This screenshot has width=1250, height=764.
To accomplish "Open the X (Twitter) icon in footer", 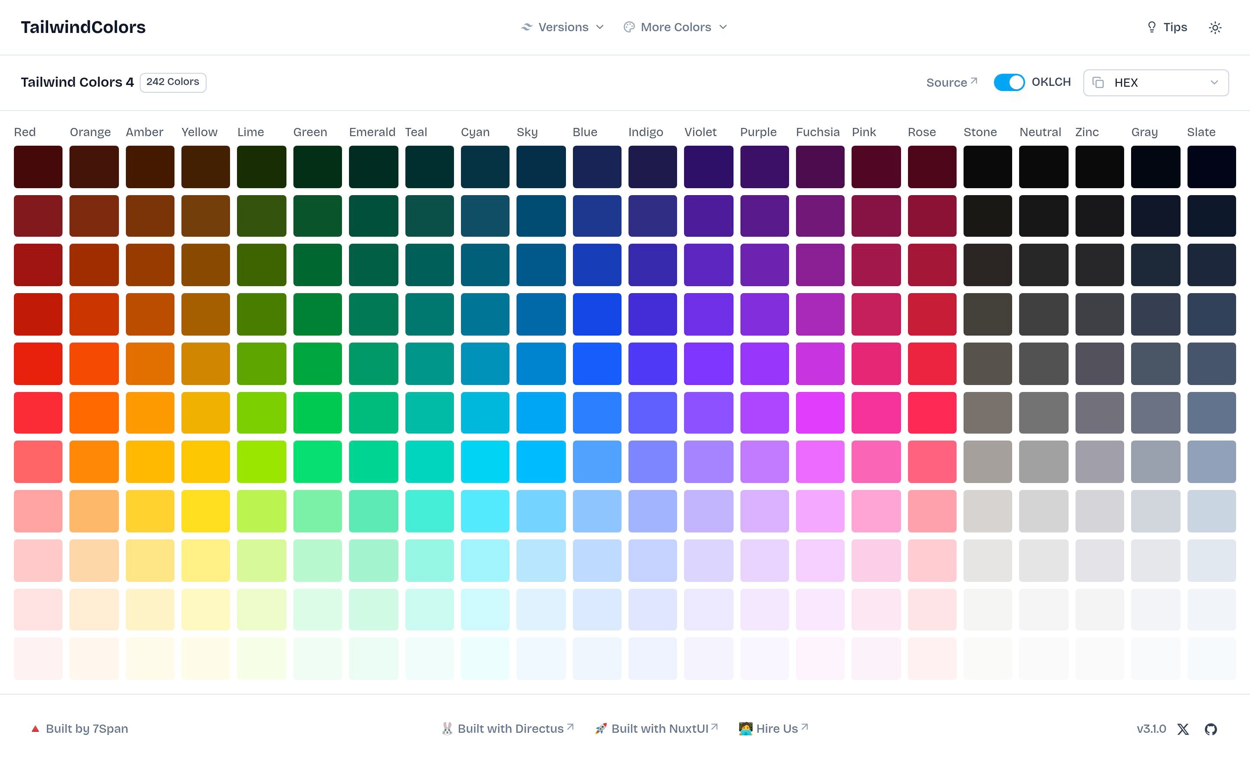I will pyautogui.click(x=1183, y=729).
